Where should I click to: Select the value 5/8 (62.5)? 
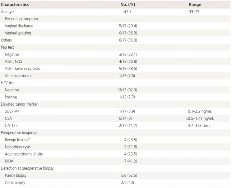(x=129, y=176)
